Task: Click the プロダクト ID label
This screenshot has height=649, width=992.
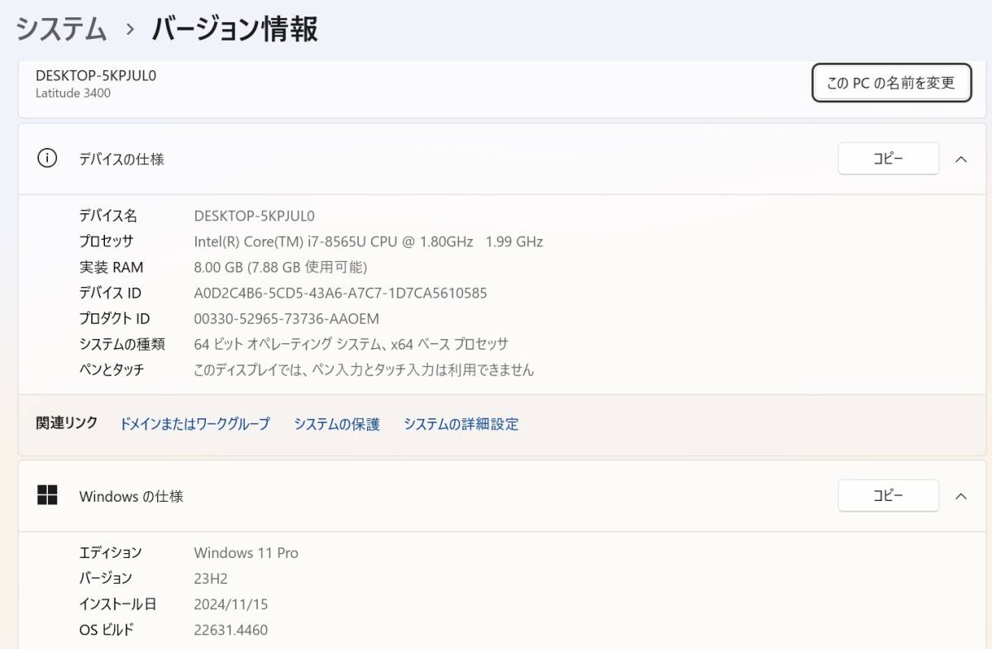Action: [114, 318]
